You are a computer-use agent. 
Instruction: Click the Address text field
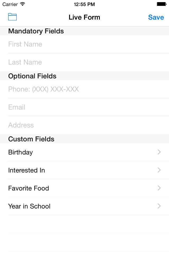coord(84,125)
